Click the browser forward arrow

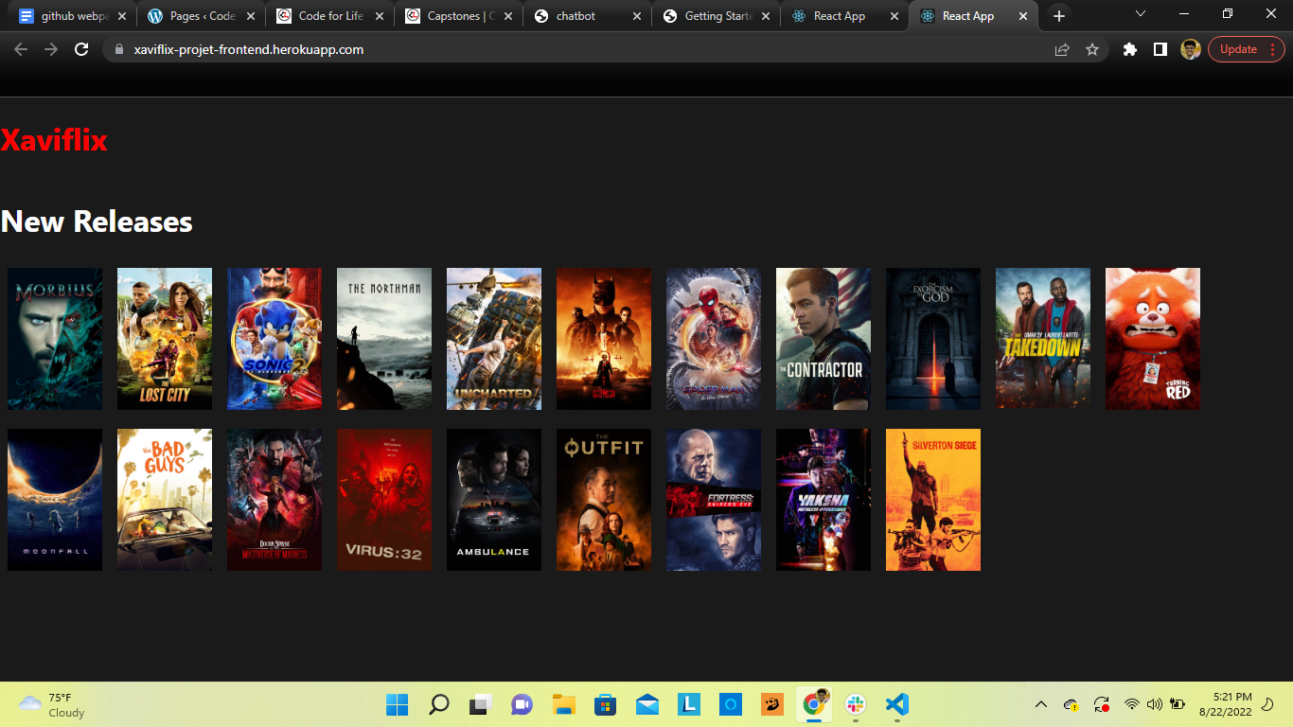tap(51, 49)
